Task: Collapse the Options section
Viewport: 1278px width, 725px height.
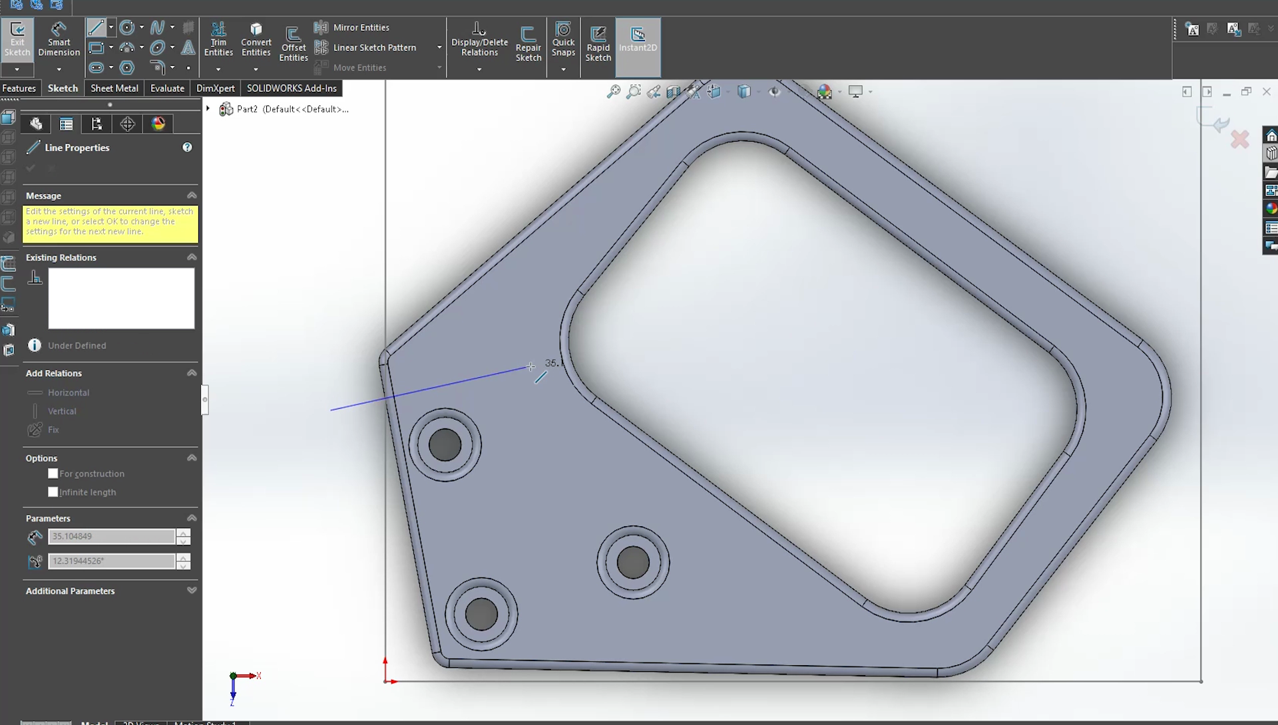Action: coord(191,458)
